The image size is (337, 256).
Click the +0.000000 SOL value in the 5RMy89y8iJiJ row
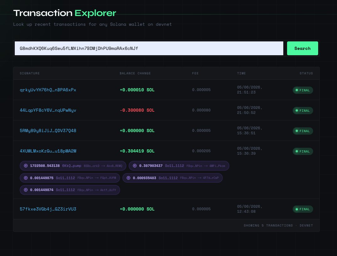tap(137, 131)
